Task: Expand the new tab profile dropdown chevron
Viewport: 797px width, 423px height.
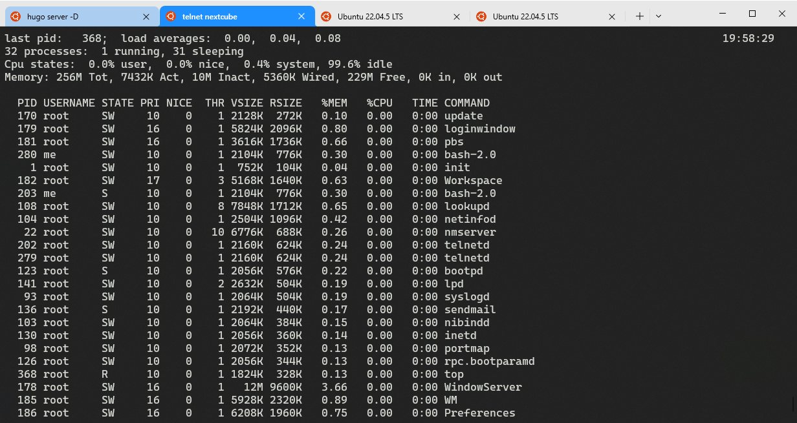Action: pos(659,17)
